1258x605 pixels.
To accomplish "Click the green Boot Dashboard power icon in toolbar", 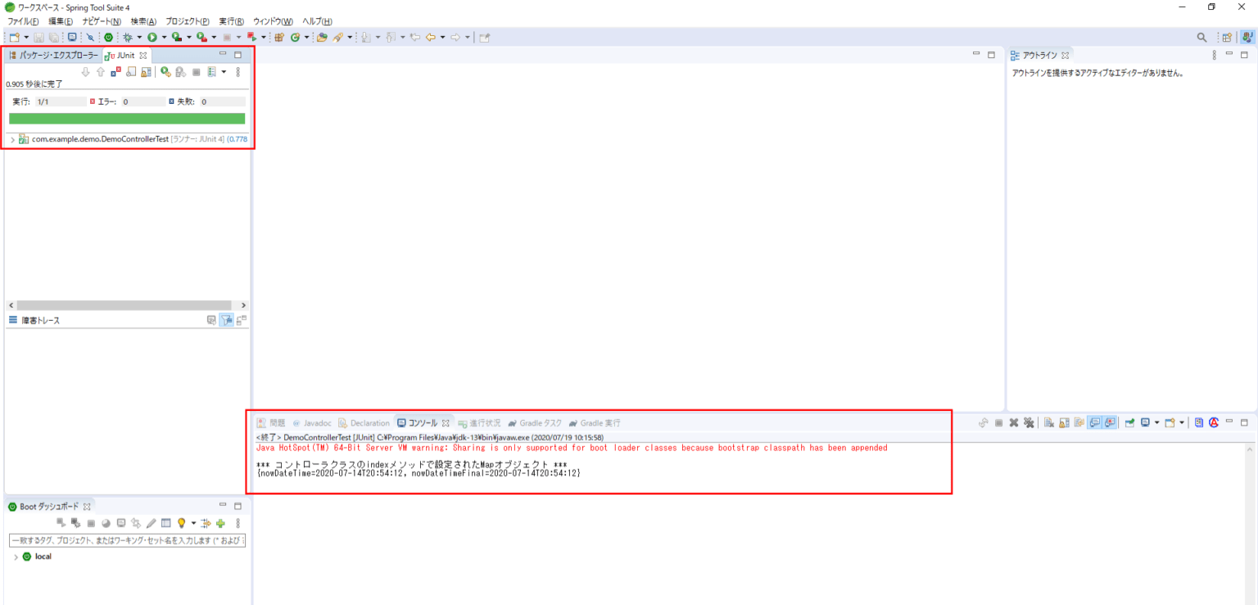I will 108,37.
